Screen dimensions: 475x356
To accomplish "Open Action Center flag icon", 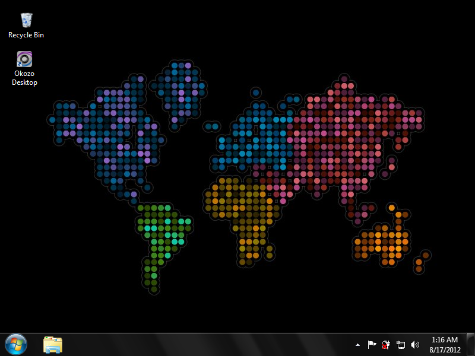I will tap(372, 345).
